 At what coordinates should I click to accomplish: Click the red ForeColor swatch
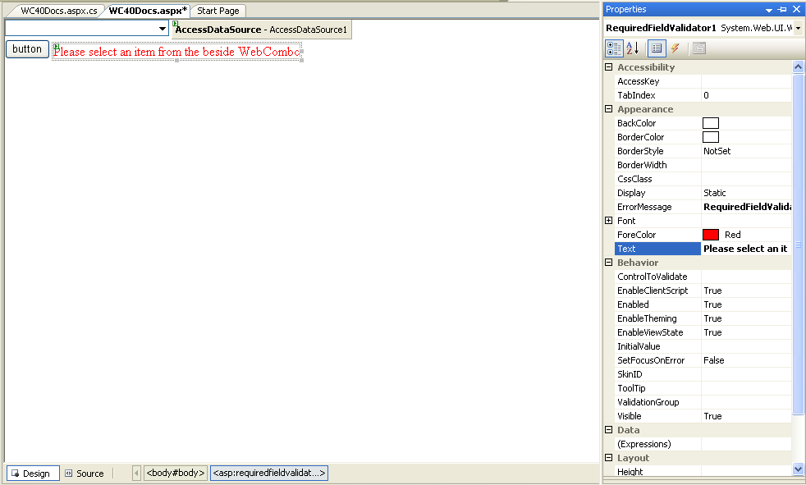pyautogui.click(x=711, y=235)
